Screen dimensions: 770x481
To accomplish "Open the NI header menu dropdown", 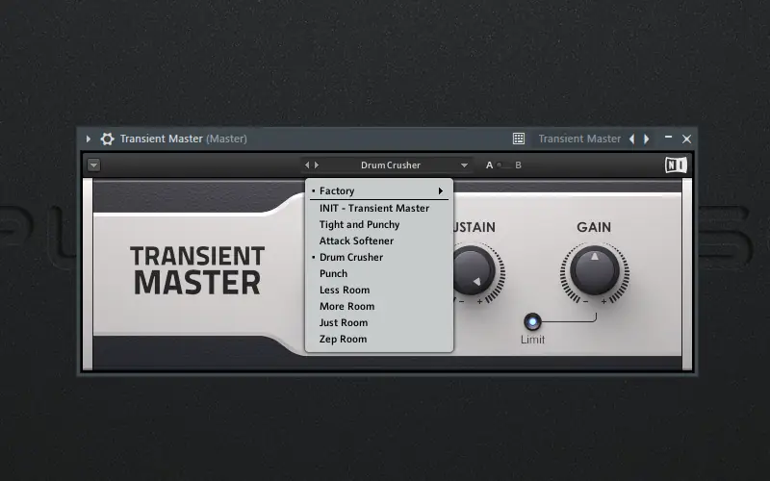I will [93, 165].
